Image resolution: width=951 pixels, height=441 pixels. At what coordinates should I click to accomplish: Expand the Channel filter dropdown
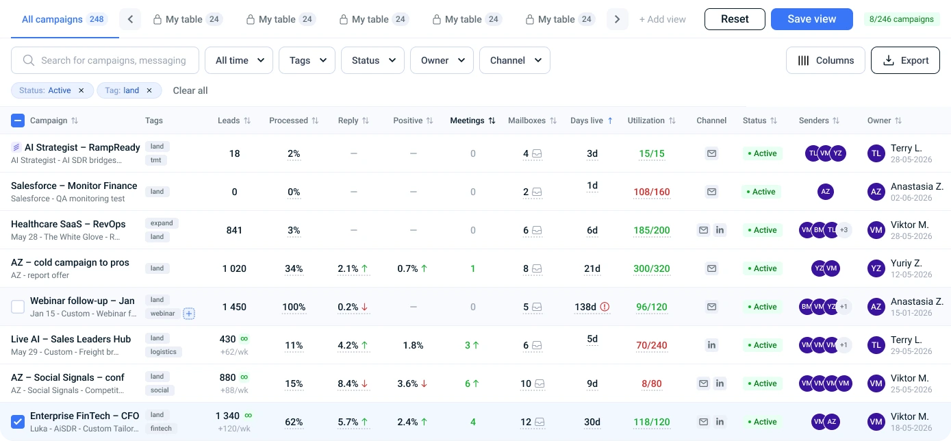(515, 60)
